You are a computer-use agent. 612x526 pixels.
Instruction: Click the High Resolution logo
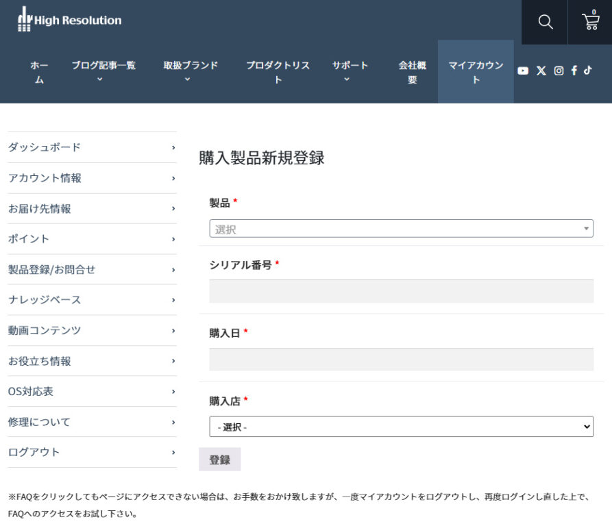tap(69, 20)
